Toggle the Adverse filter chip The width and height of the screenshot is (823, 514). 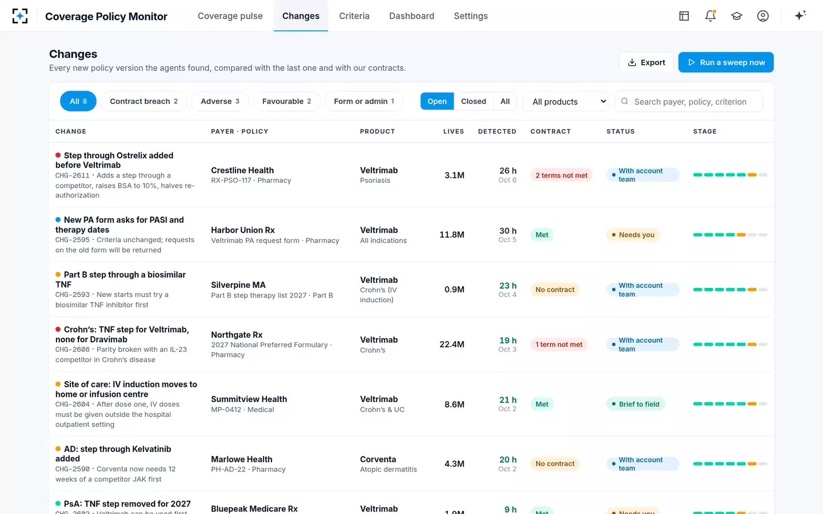[x=220, y=101]
